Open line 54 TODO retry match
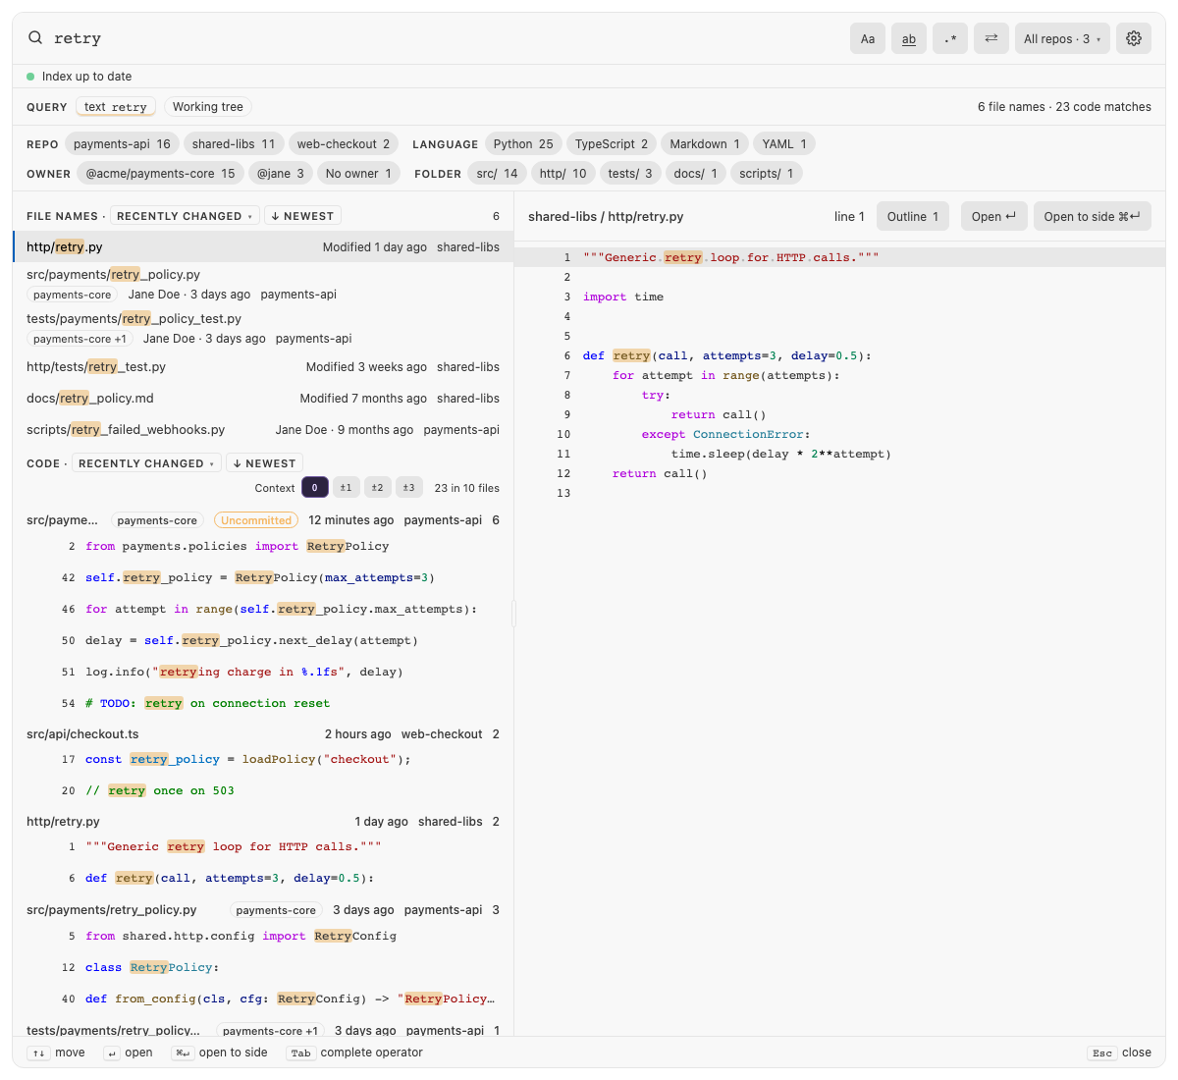 [x=263, y=704]
